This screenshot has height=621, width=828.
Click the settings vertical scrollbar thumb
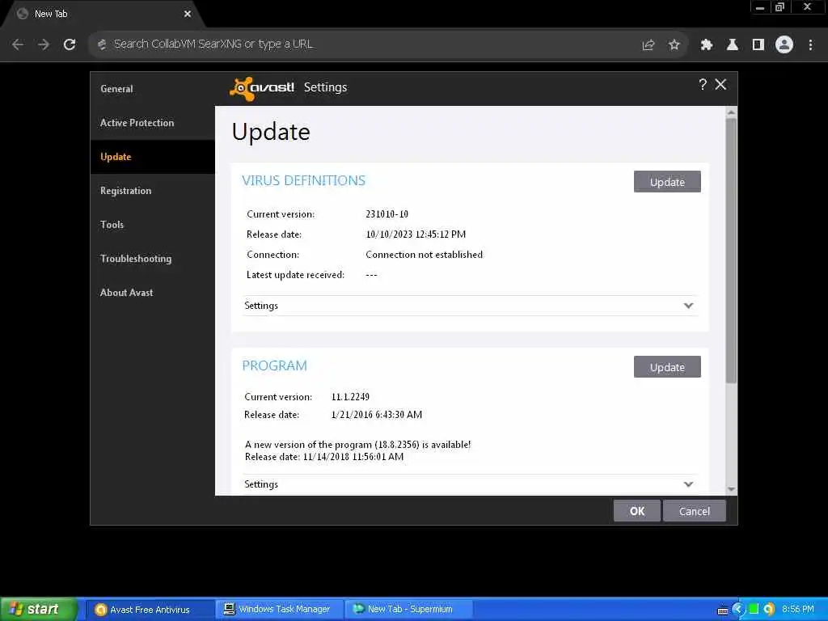click(x=731, y=251)
